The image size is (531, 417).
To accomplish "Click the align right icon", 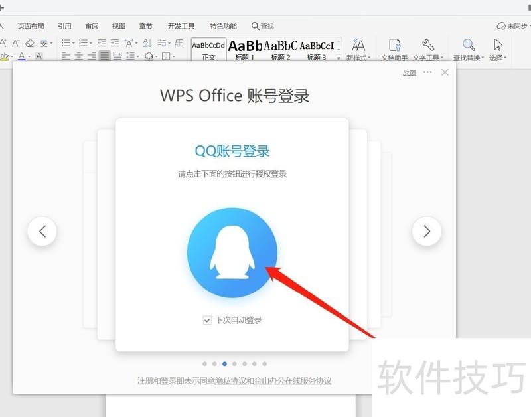I will pyautogui.click(x=92, y=56).
